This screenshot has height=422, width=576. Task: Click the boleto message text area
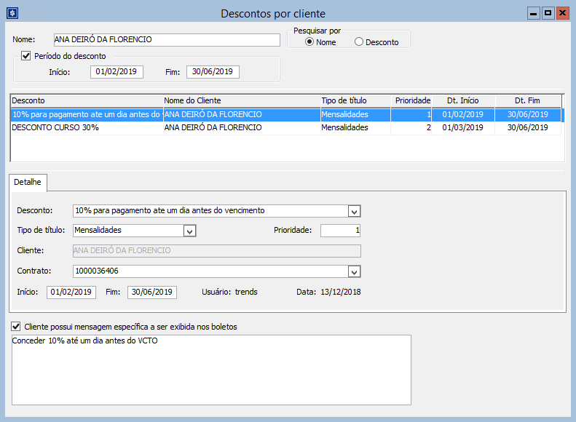(x=211, y=370)
